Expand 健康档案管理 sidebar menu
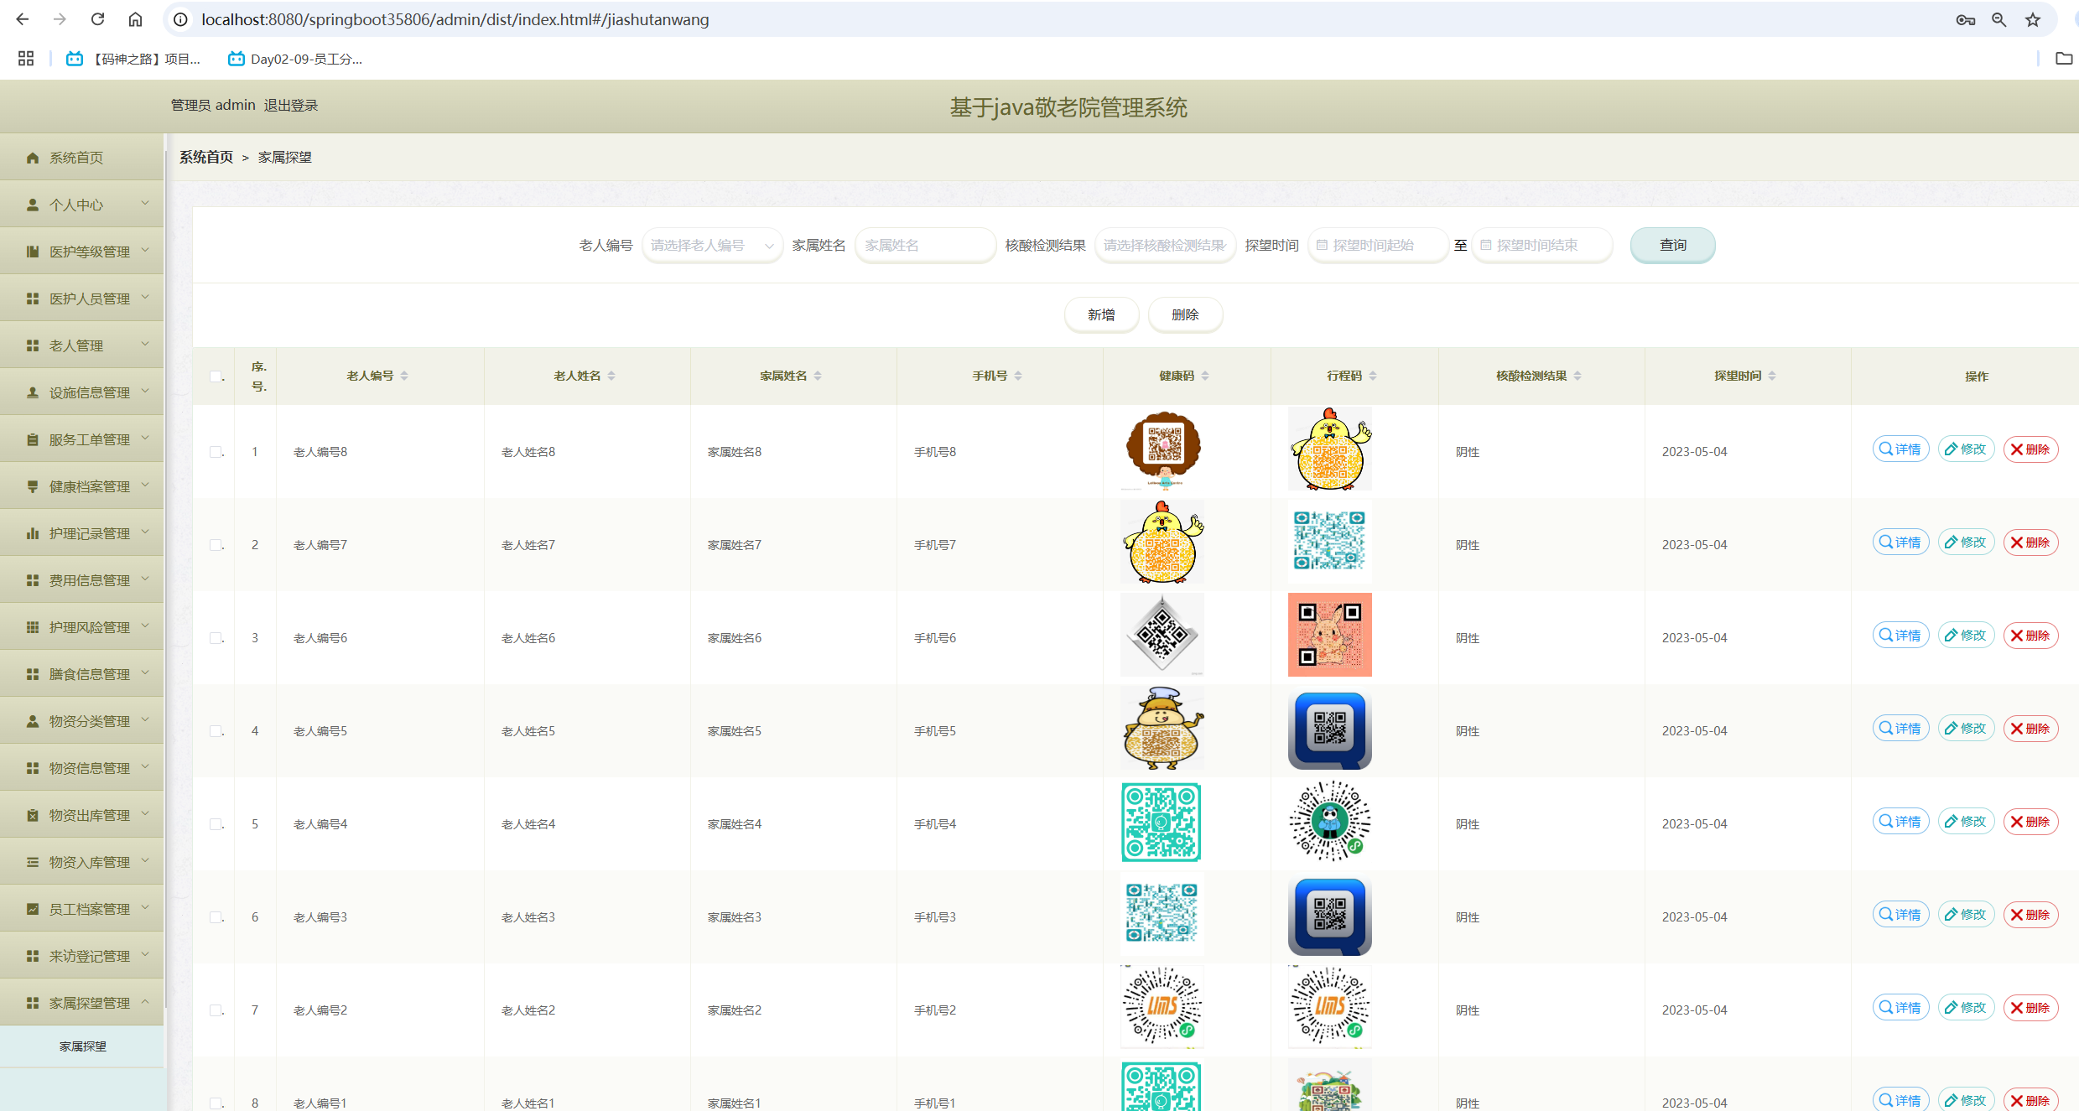Image resolution: width=2079 pixels, height=1111 pixels. coord(82,486)
